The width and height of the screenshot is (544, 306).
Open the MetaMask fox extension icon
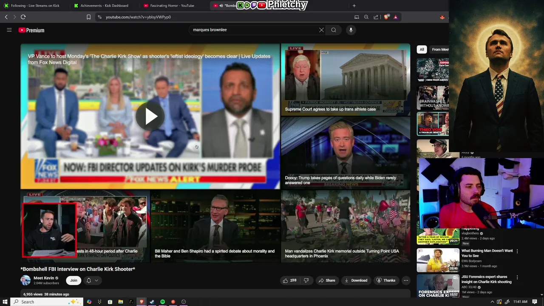coord(442,17)
